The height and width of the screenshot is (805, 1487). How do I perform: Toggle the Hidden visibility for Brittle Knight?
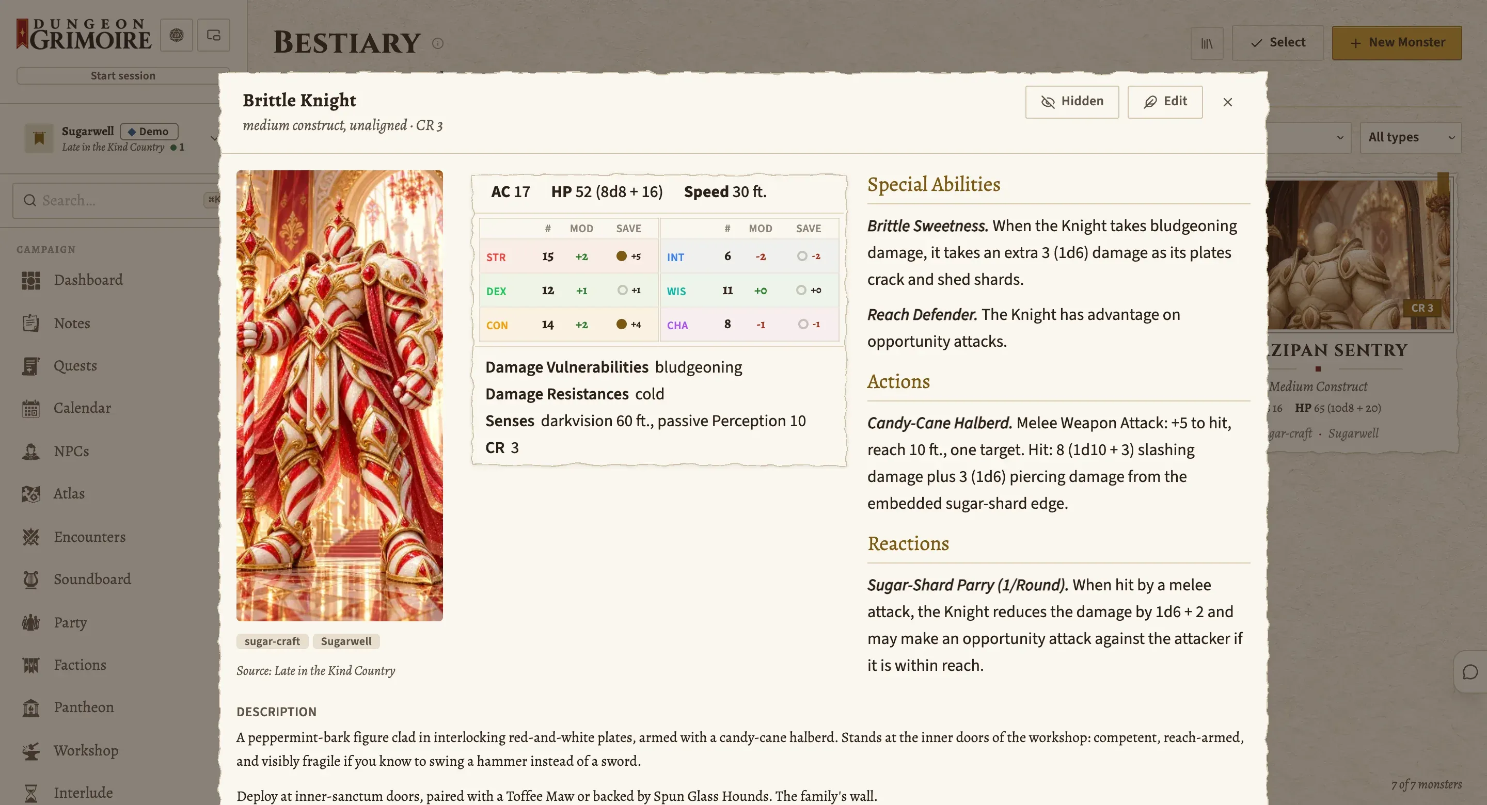pos(1072,102)
